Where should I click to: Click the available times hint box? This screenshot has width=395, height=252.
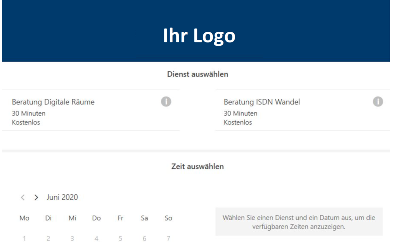[x=299, y=222]
